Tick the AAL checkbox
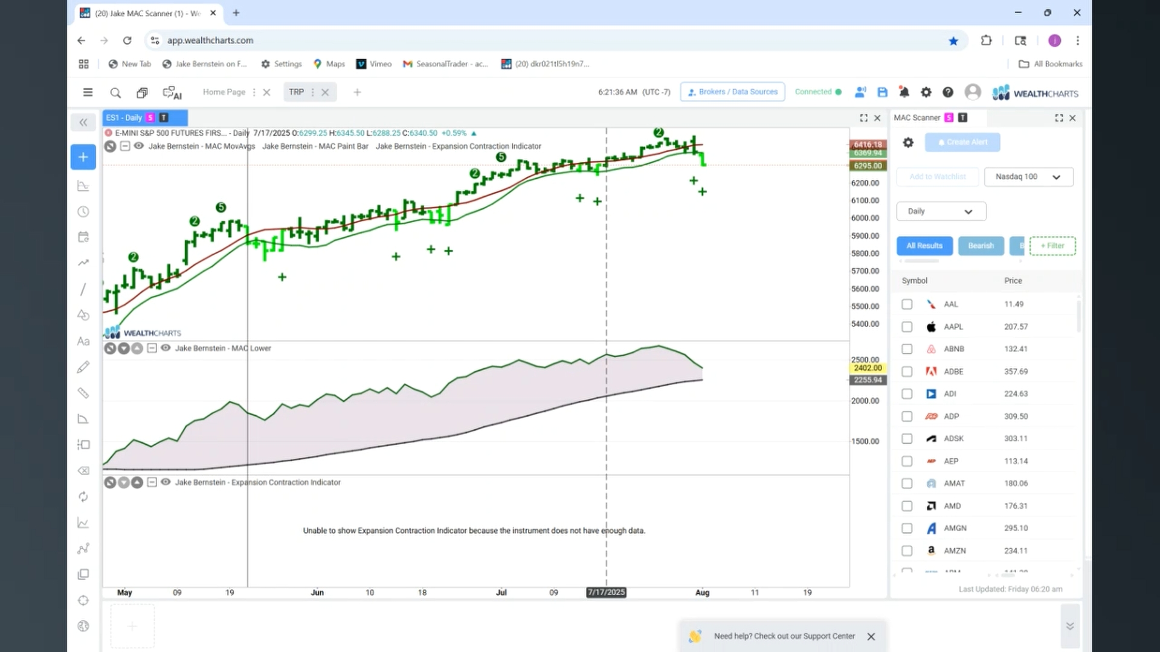The height and width of the screenshot is (652, 1160). (x=907, y=304)
